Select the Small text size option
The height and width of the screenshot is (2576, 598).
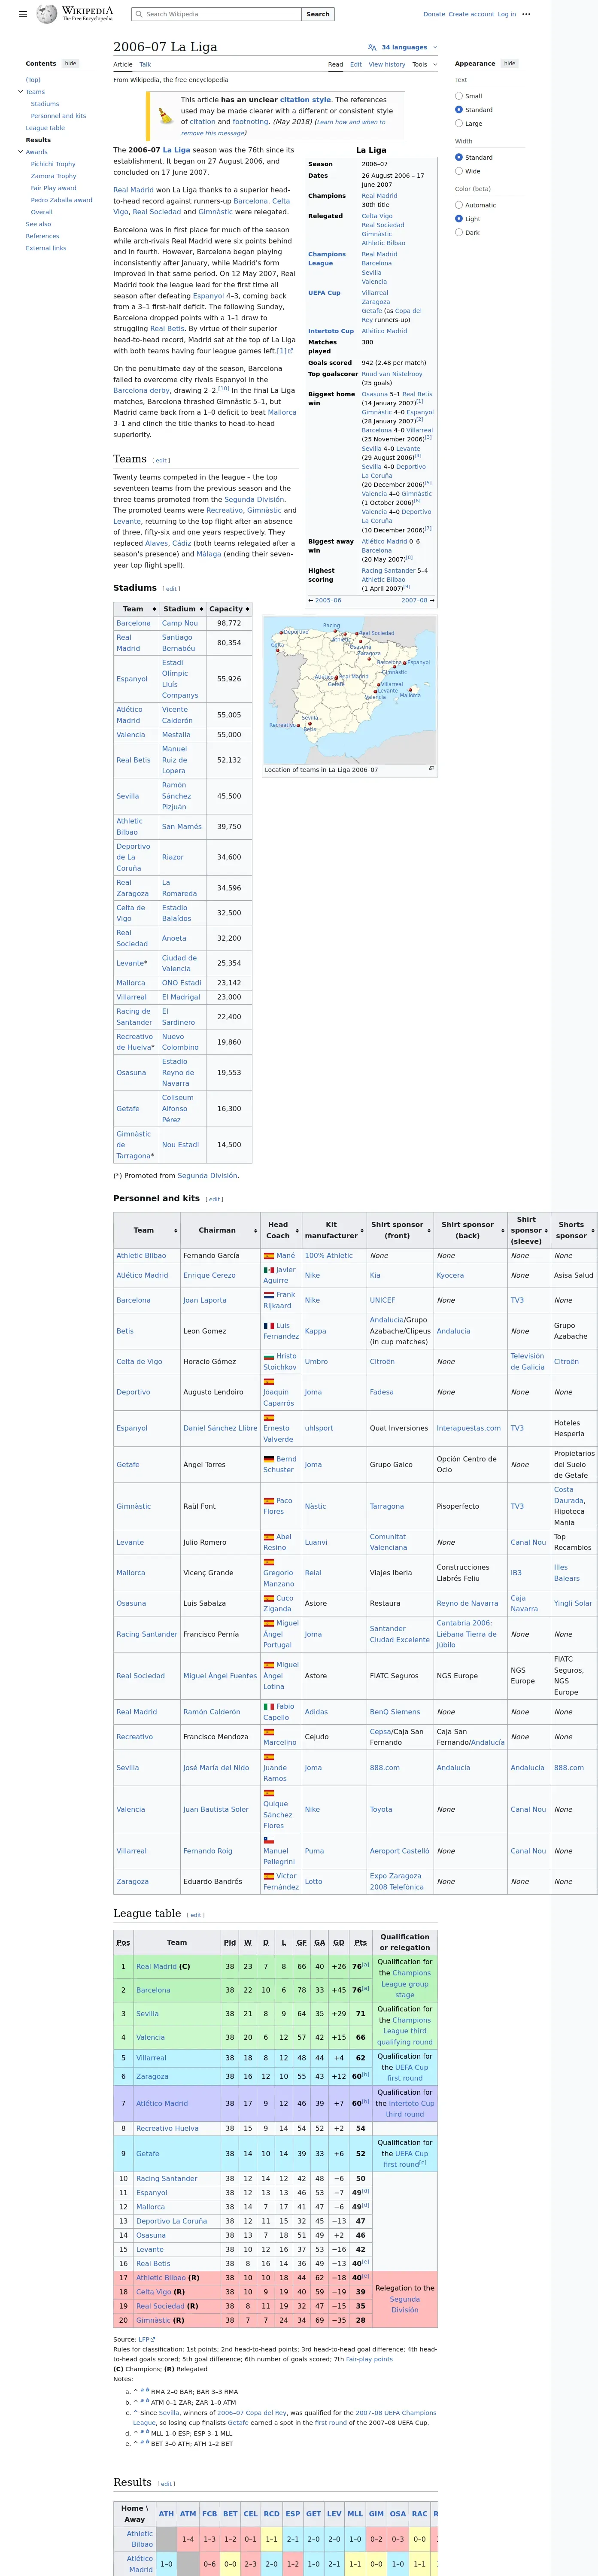[x=459, y=96]
